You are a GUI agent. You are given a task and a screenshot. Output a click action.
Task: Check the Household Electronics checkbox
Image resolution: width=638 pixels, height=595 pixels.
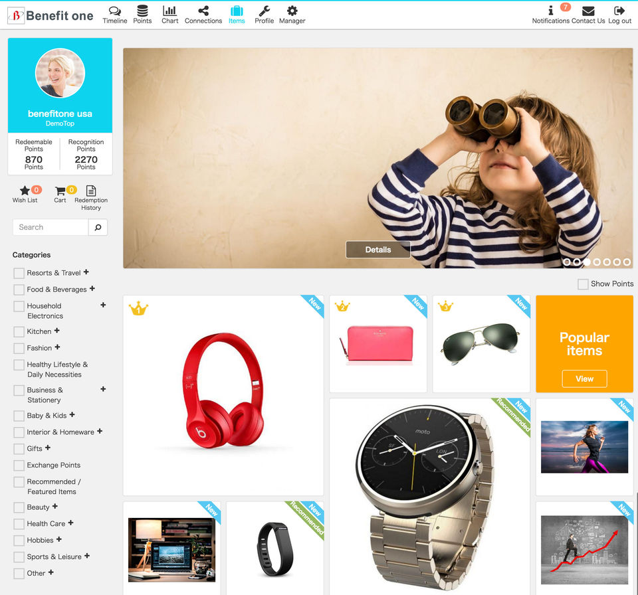point(19,306)
